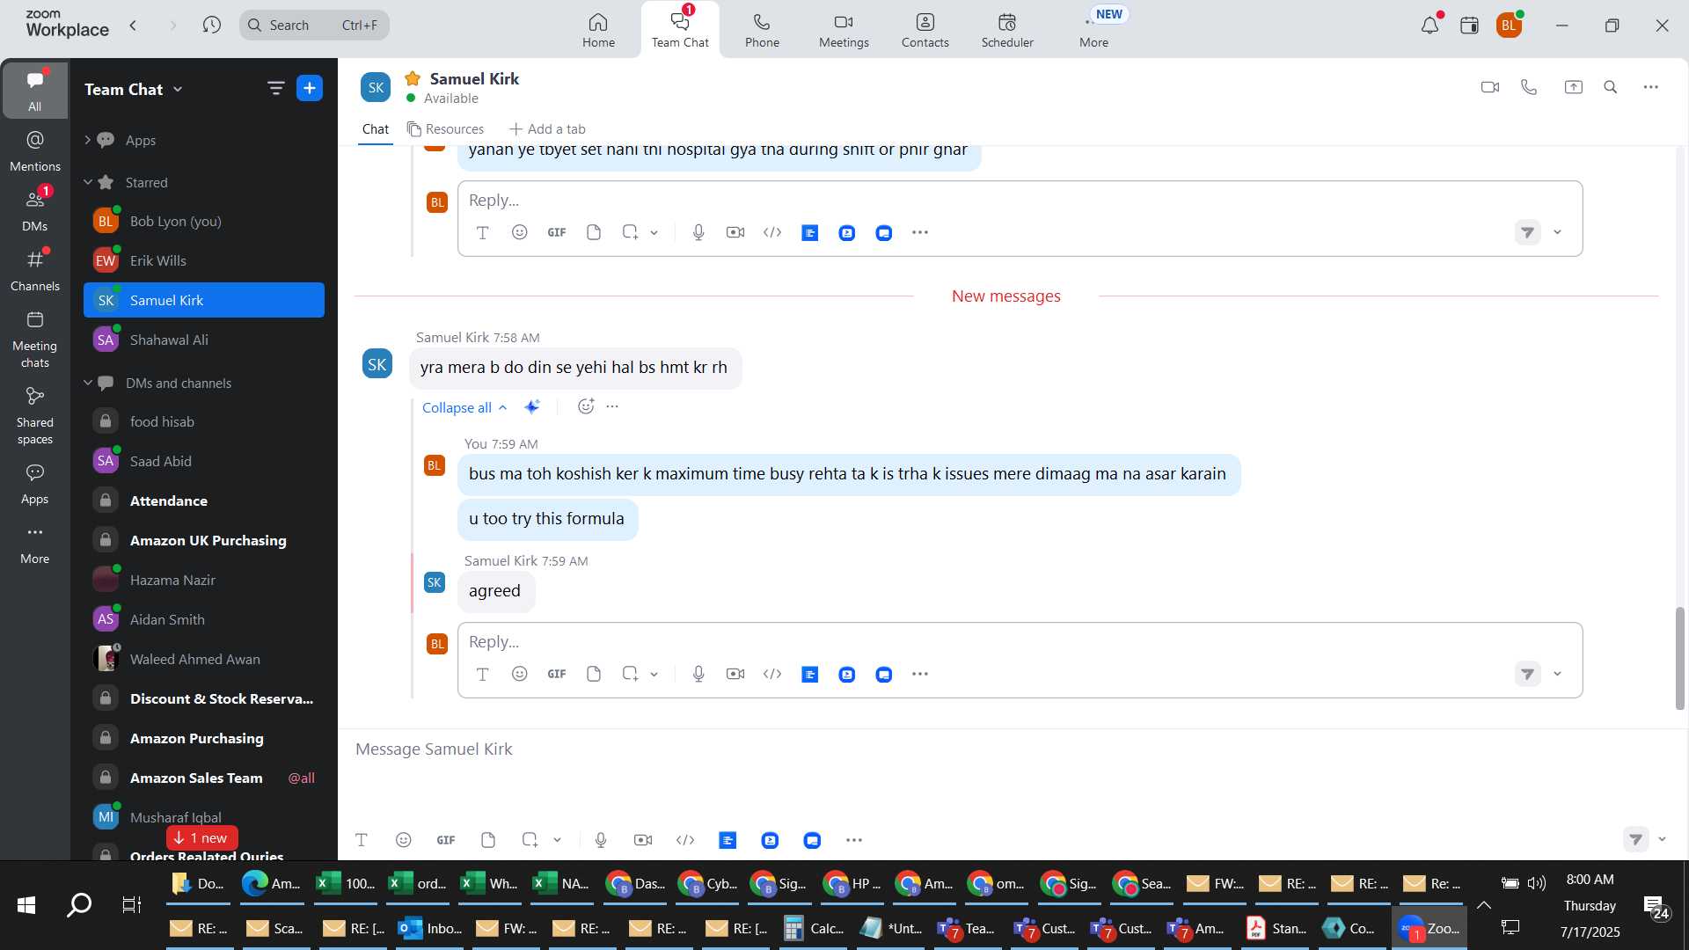This screenshot has height=950, width=1689.
Task: Open Apps in left rail
Action: tap(35, 484)
